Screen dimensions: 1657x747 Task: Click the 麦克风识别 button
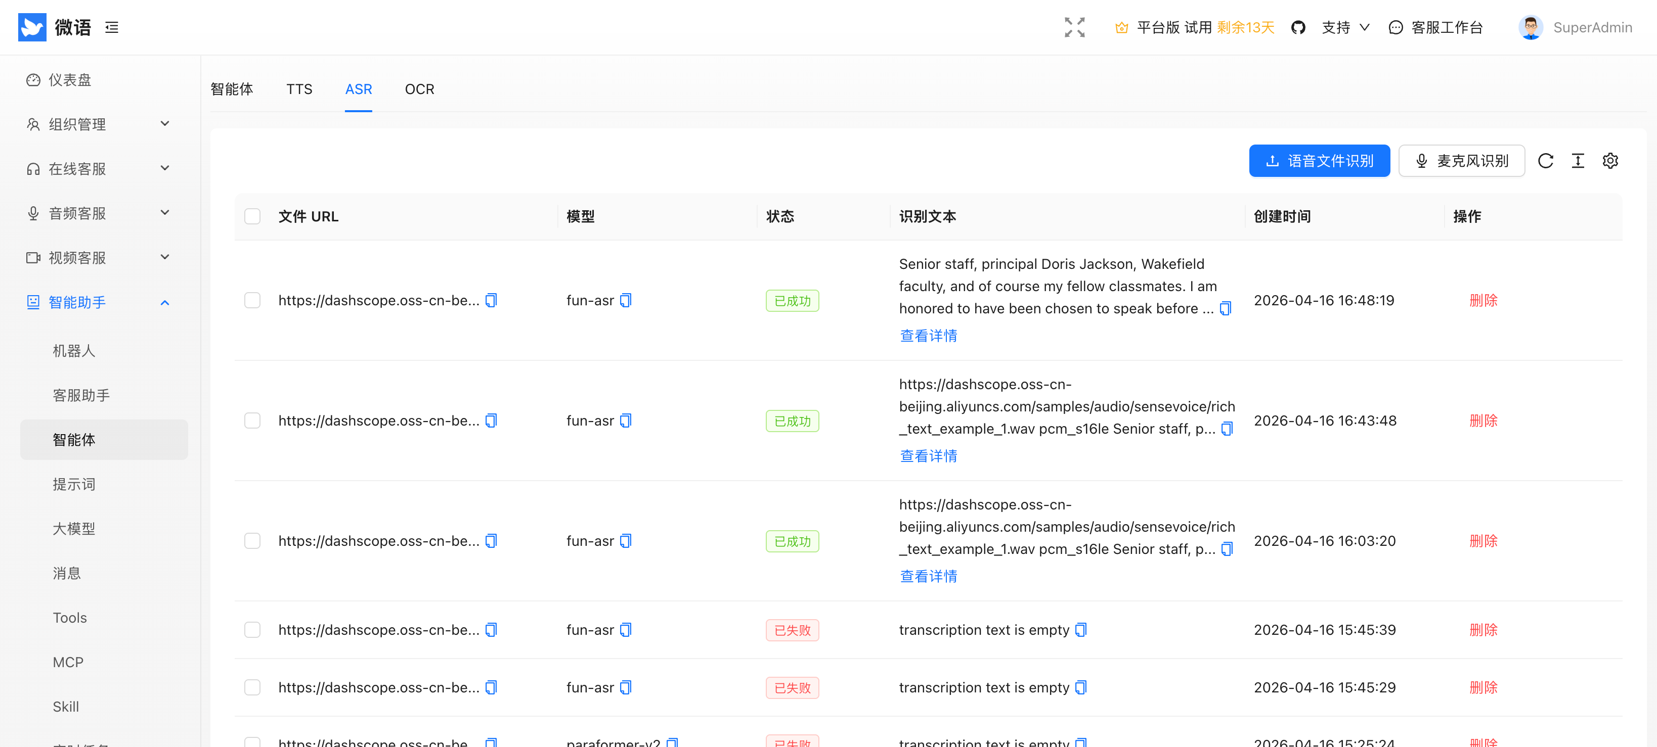click(1461, 161)
